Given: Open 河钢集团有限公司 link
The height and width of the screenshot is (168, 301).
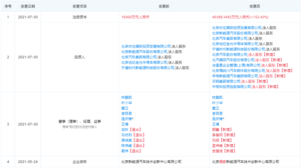Looking at the screenshot, I should click(226, 81).
